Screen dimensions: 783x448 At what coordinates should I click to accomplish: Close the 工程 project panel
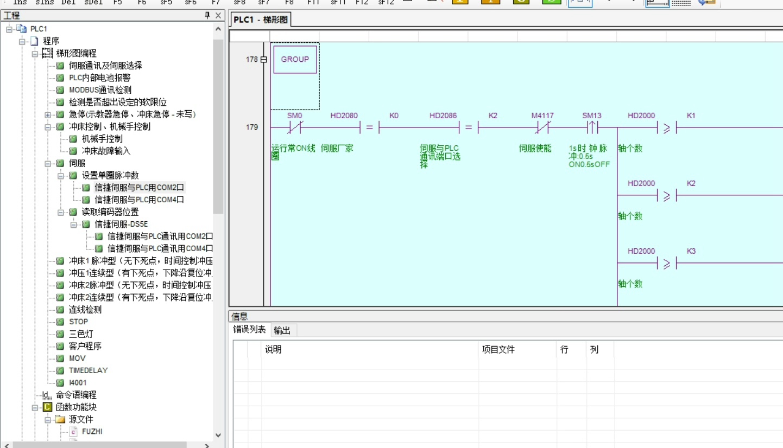(218, 16)
